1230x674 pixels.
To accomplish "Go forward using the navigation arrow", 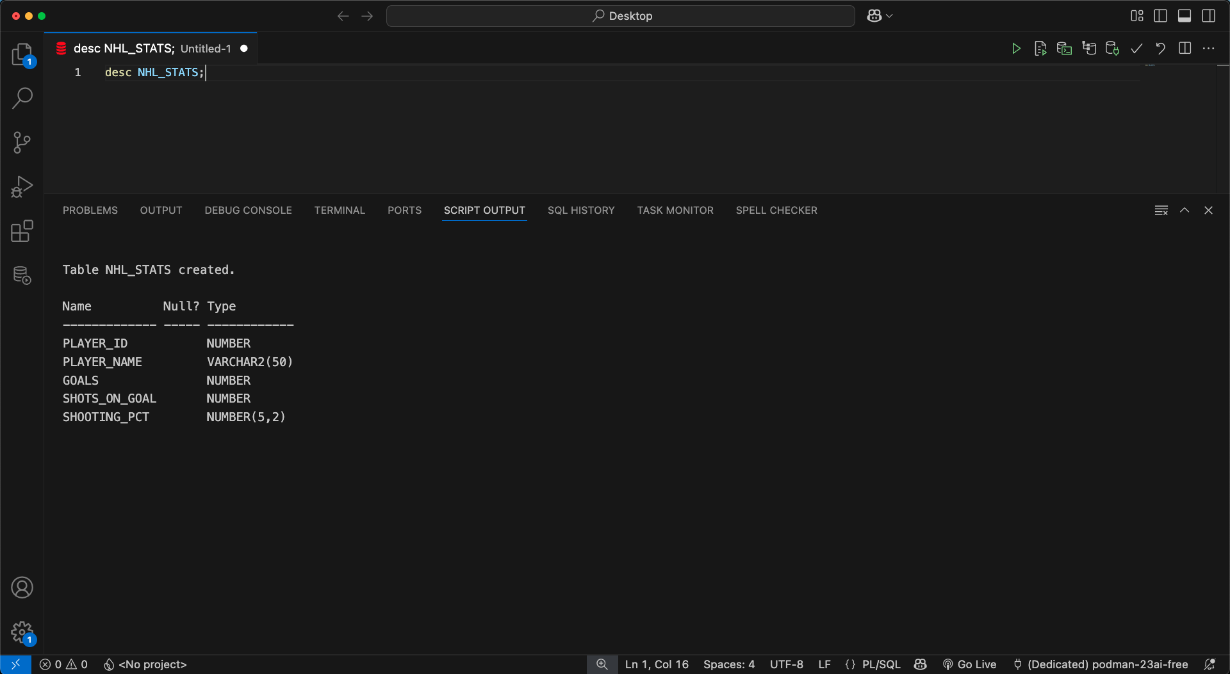I will (x=367, y=16).
